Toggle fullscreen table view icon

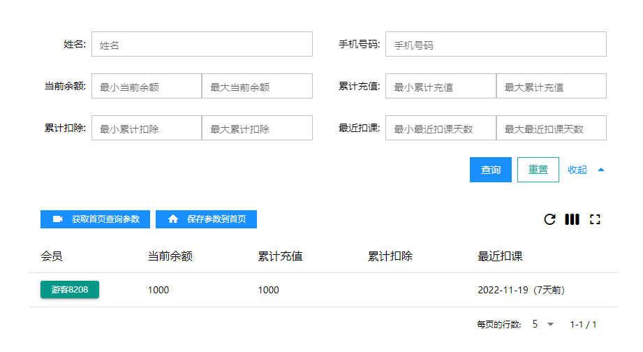595,219
